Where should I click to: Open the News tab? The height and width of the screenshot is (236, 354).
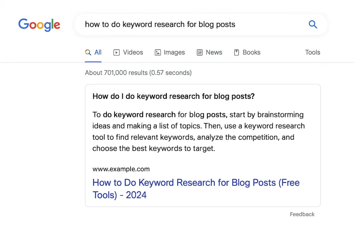[x=214, y=52]
